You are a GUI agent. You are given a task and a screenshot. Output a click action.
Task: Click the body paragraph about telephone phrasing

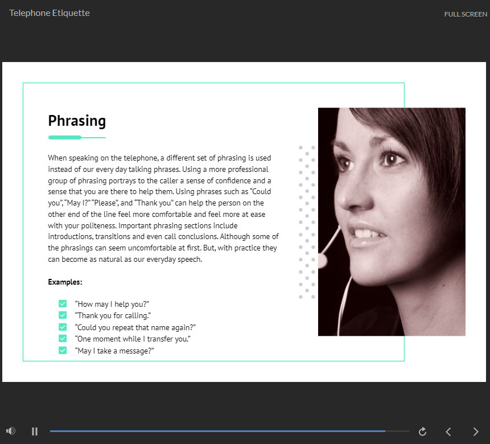pos(163,208)
